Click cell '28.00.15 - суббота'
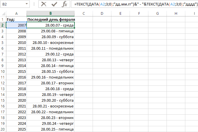 click(51, 71)
